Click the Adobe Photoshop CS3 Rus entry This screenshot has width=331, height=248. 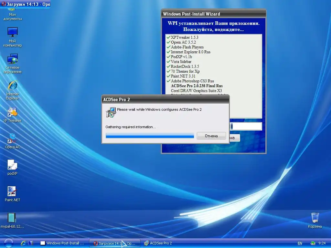pos(192,81)
